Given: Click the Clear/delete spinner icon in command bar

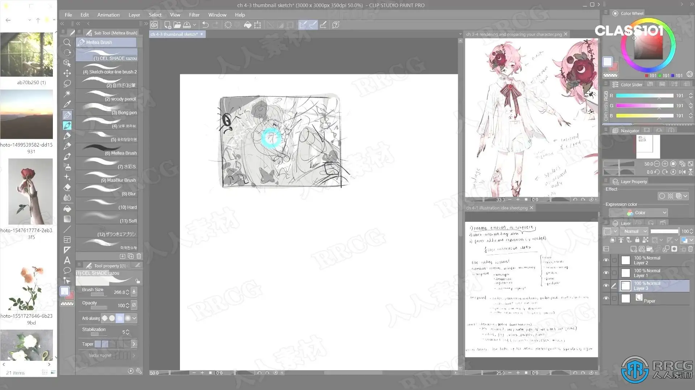Looking at the screenshot, I should 228,25.
